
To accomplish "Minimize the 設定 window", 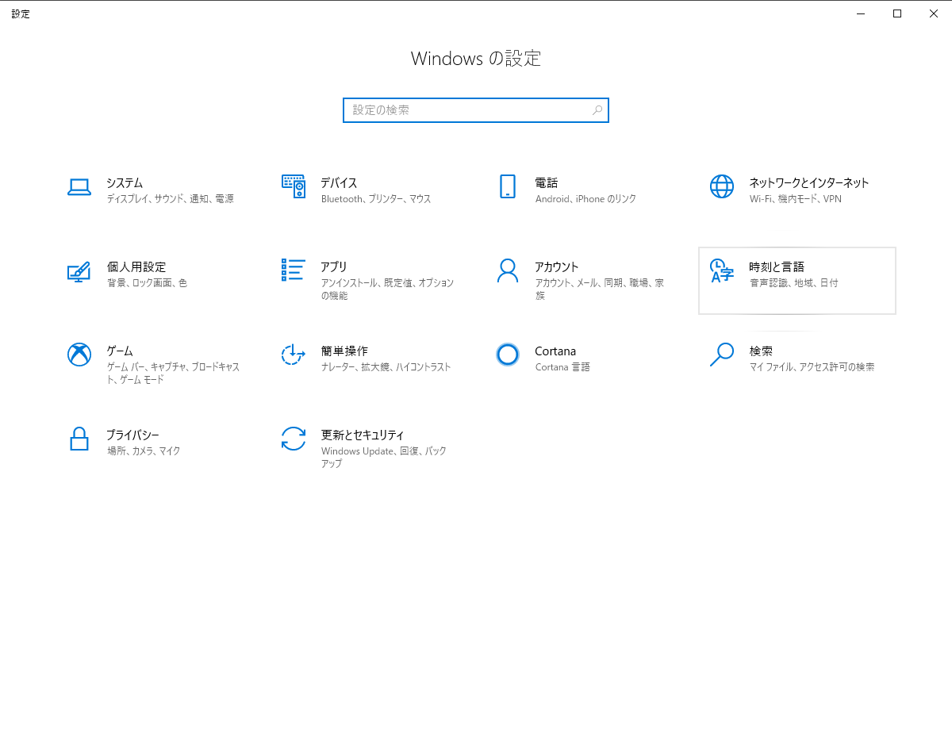I will pos(861,13).
